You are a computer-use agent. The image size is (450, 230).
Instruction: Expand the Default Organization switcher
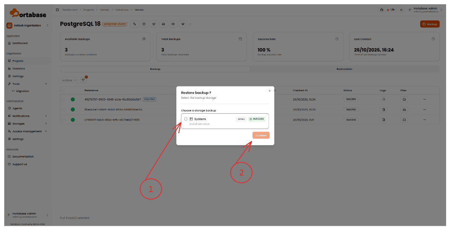coord(28,26)
